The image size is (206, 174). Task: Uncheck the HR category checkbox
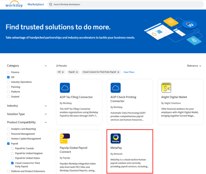[x=8, y=77]
